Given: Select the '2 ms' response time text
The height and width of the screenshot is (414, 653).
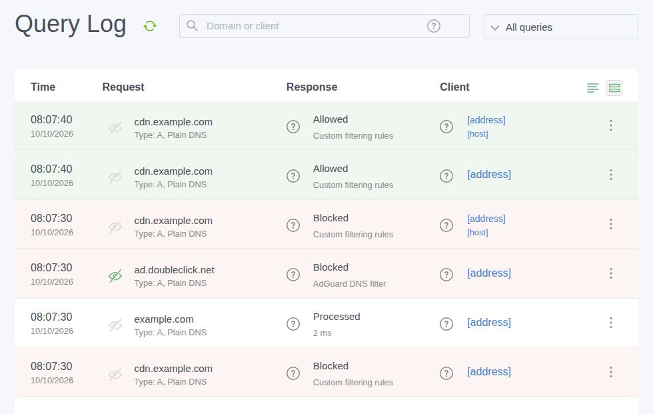Looking at the screenshot, I should click(323, 333).
